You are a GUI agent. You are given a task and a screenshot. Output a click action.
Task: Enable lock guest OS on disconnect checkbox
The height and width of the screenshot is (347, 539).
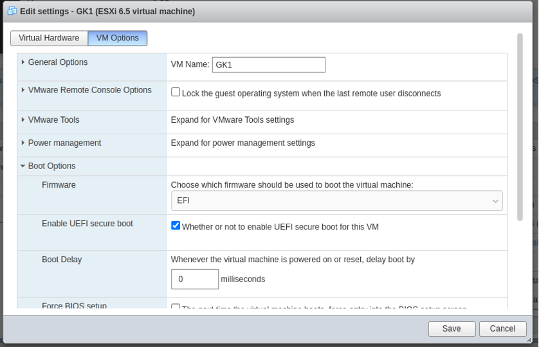pyautogui.click(x=176, y=92)
